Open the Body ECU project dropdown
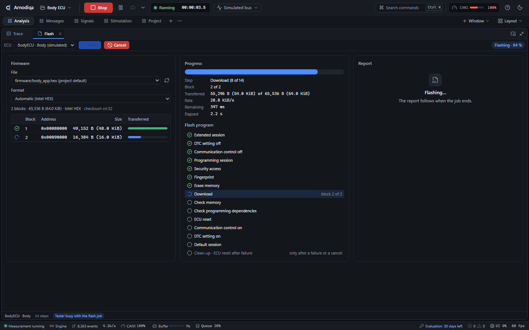 (55, 8)
